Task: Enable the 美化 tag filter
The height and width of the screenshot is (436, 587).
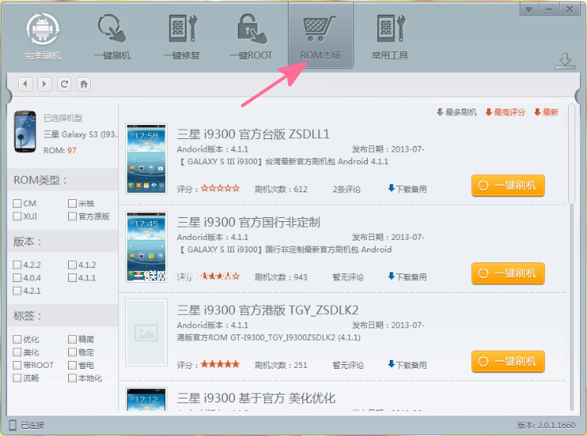Action: [17, 352]
